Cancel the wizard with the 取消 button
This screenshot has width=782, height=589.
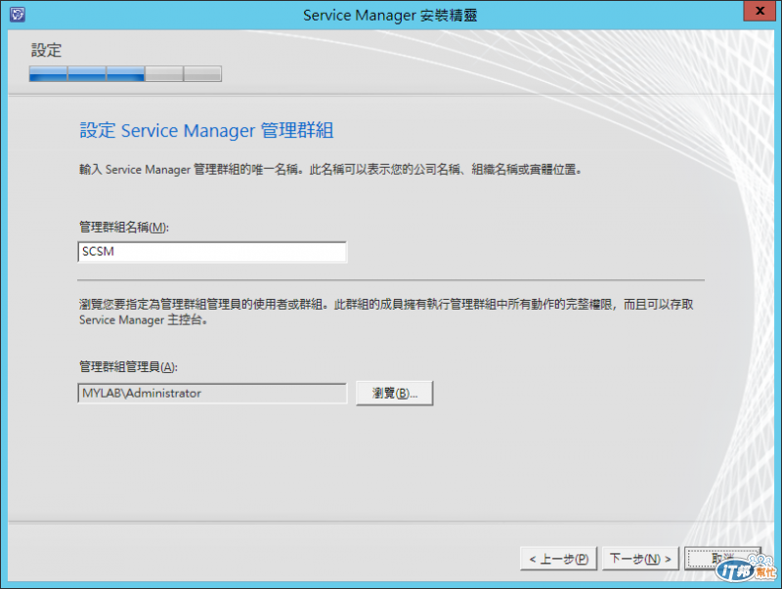pyautogui.click(x=722, y=559)
